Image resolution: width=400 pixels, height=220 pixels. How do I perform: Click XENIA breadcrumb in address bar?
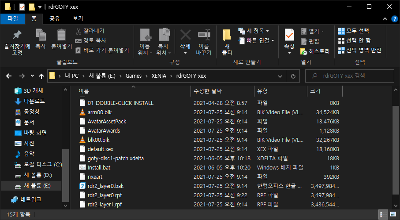[x=159, y=76]
